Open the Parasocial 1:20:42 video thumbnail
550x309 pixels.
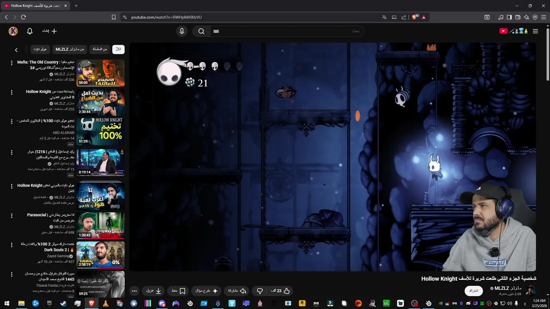pos(101,225)
